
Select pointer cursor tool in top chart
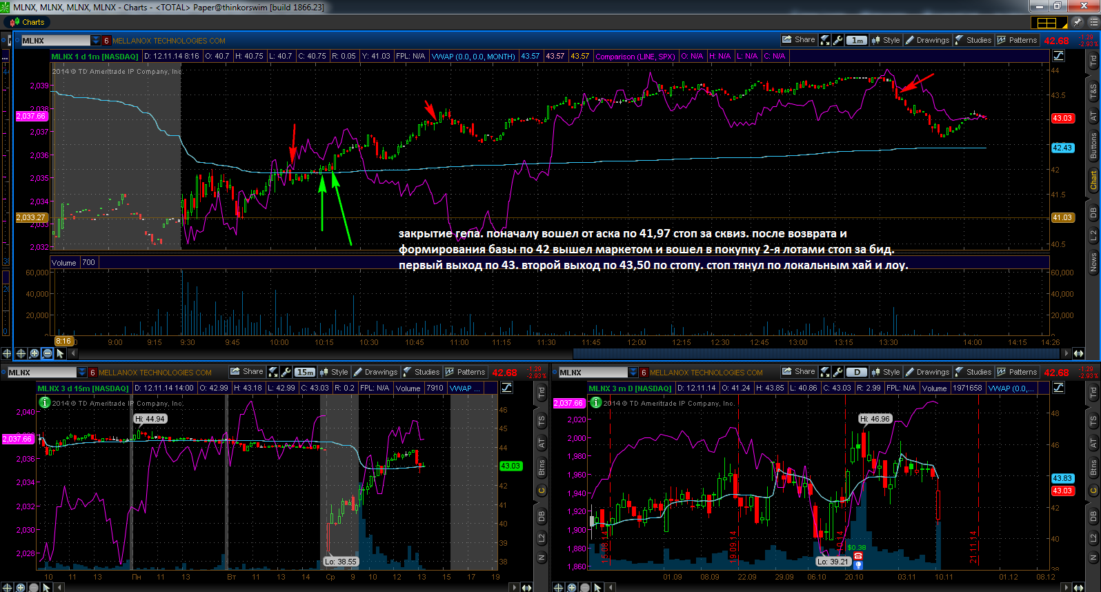(x=60, y=353)
